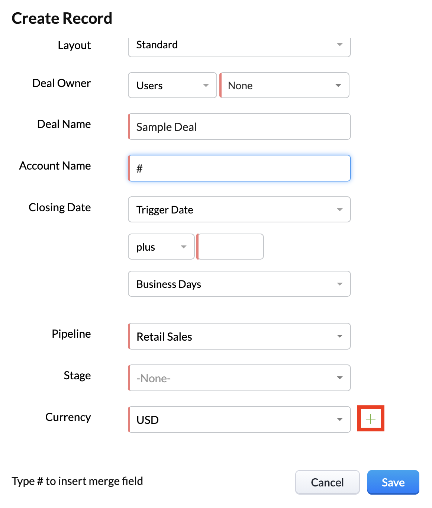Open the plus operator dropdown
Viewport: 432px width, 508px height.
[x=161, y=247]
